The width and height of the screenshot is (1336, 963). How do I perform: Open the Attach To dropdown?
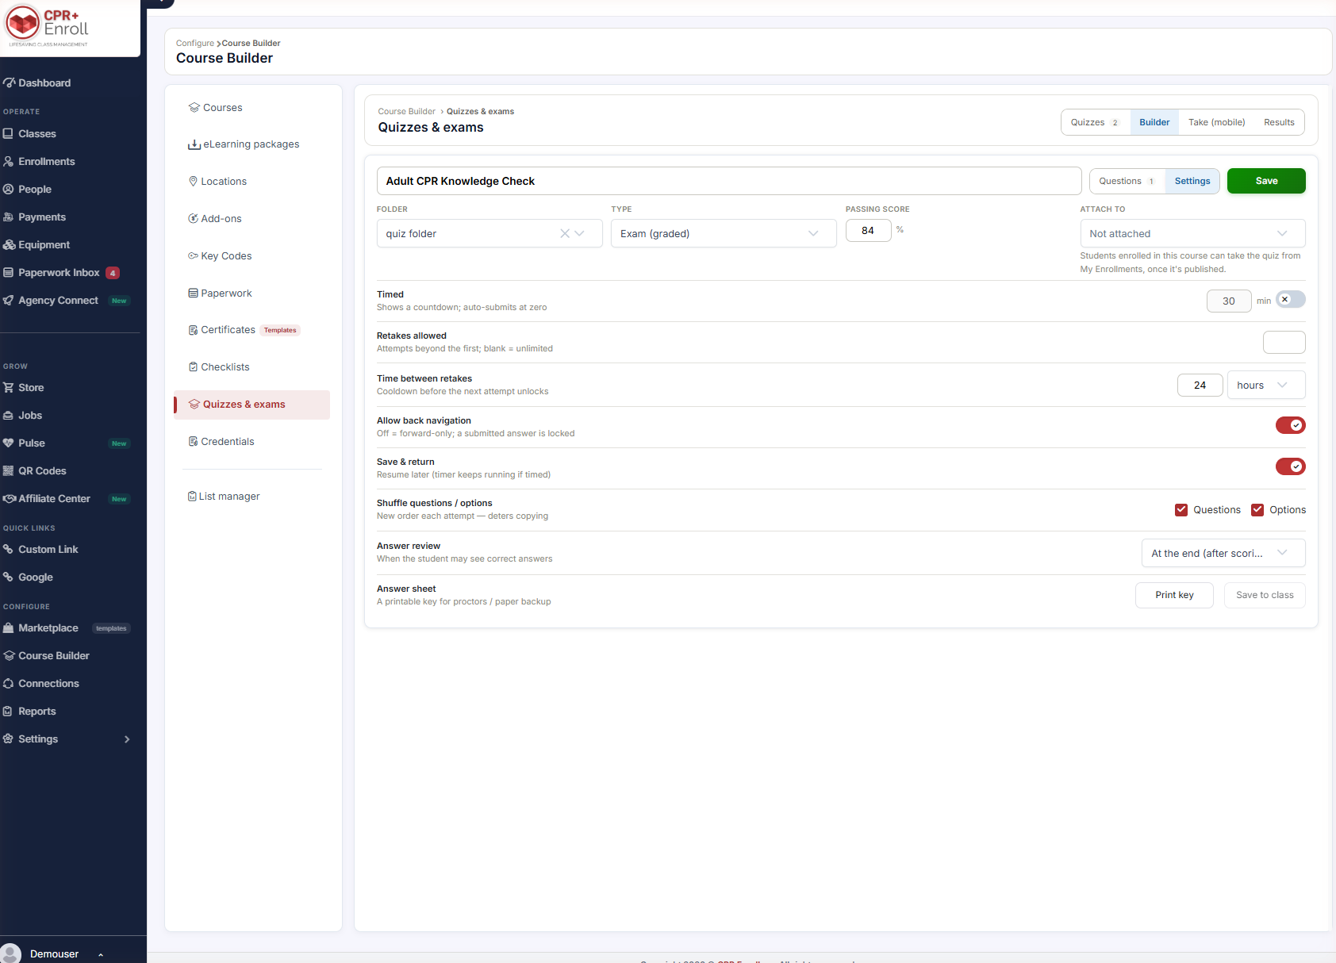pyautogui.click(x=1192, y=233)
